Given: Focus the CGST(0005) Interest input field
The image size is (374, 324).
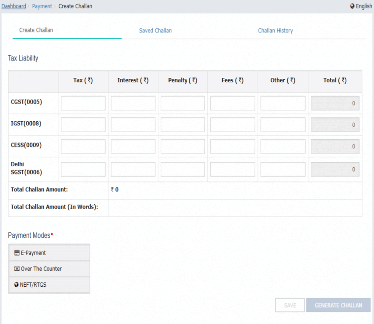Looking at the screenshot, I should (x=133, y=103).
